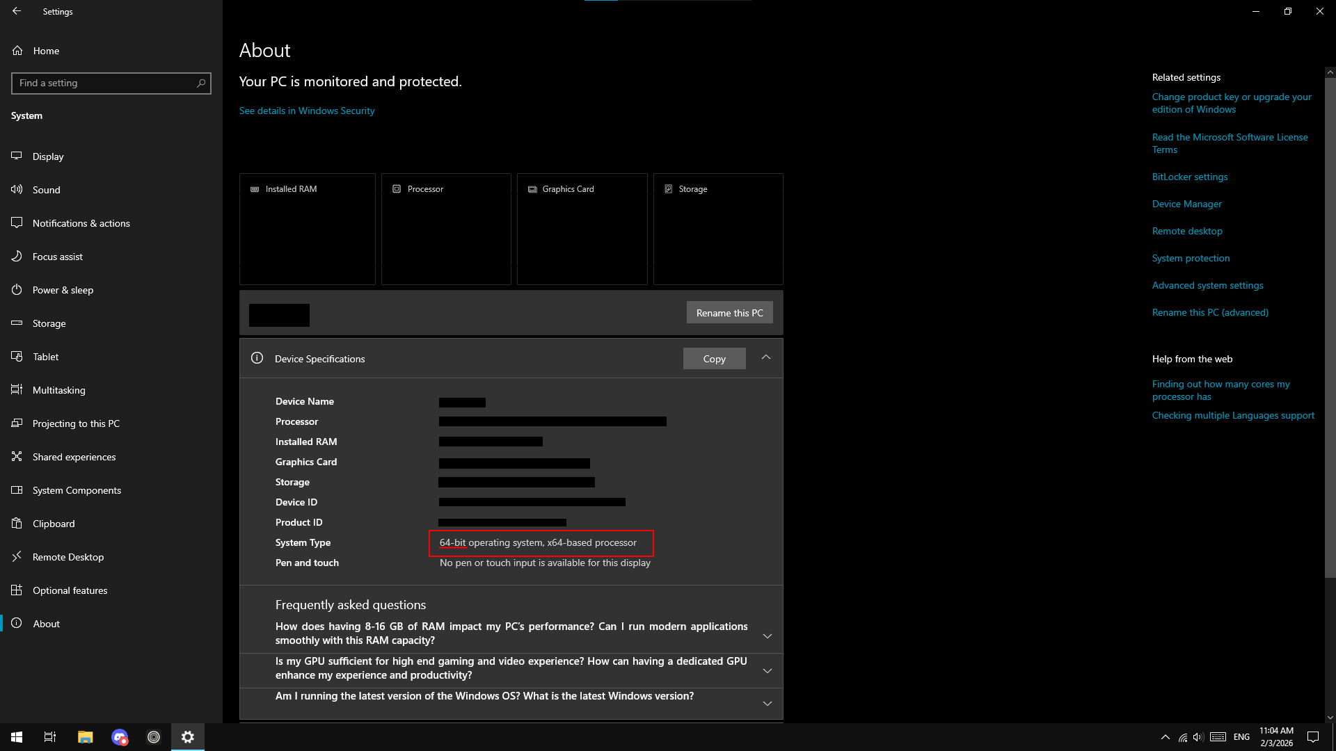This screenshot has height=751, width=1336.
Task: Copy the device specifications
Action: pos(714,359)
